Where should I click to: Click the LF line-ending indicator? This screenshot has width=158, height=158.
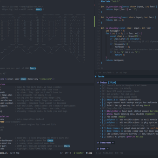click(62, 153)
